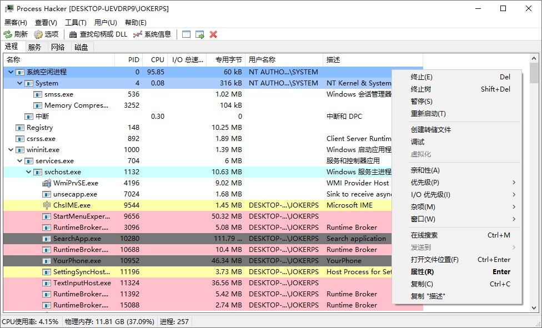Open System Information (系统信息) graph icon
The image size is (542, 328).
152,34
